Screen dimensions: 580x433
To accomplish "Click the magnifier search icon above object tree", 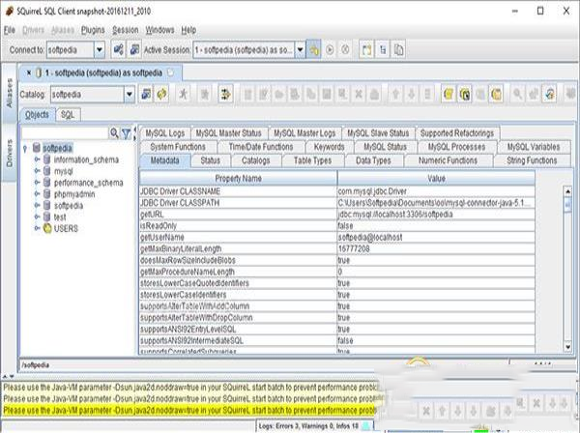I will pyautogui.click(x=114, y=132).
